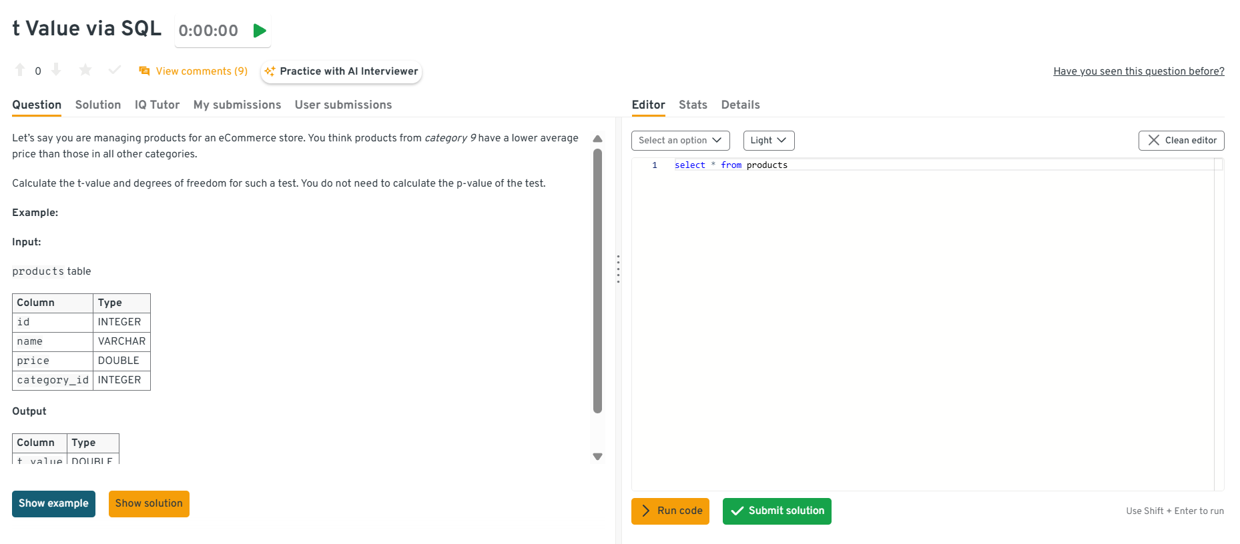The height and width of the screenshot is (544, 1240).
Task: Downvote the question with the down arrow
Action: tap(56, 70)
